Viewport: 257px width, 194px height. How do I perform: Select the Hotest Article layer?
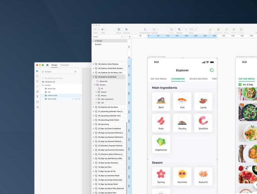[x=52, y=95]
